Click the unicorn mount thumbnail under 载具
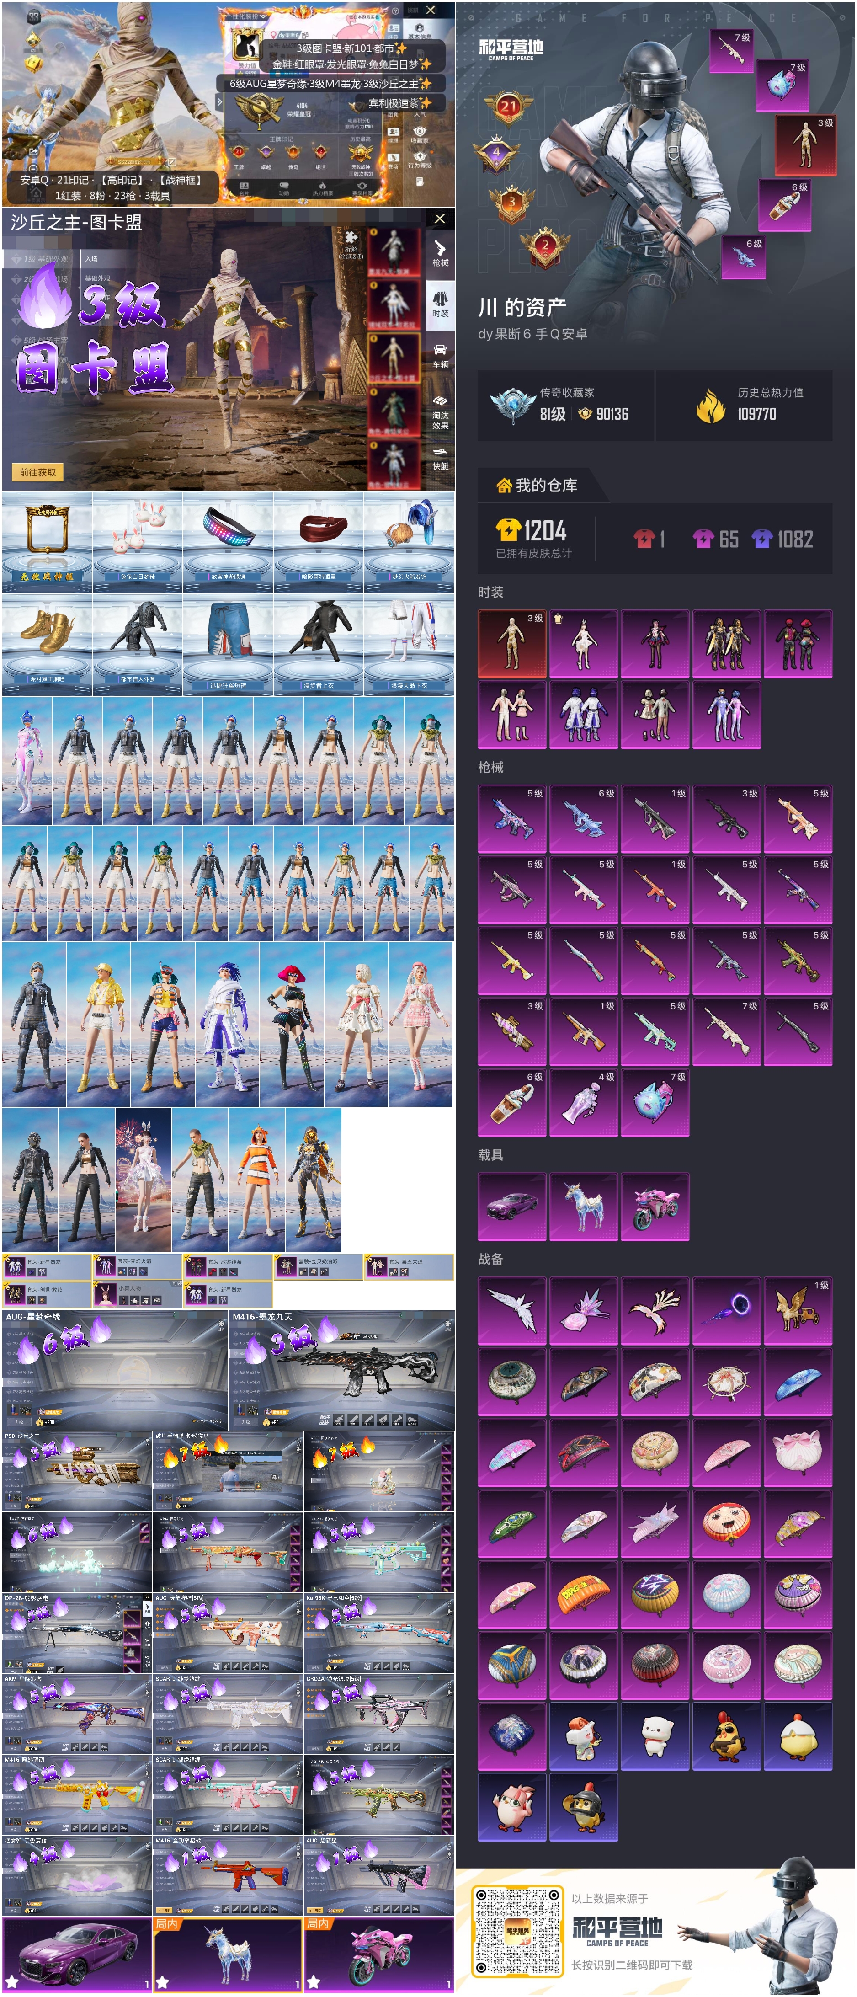Image resolution: width=857 pixels, height=1997 pixels. (x=584, y=1206)
